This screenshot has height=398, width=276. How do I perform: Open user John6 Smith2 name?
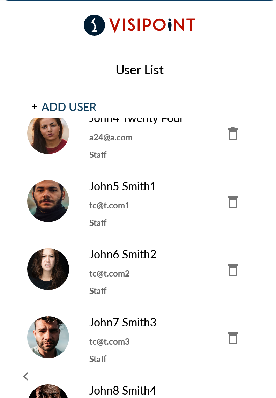[x=122, y=255]
